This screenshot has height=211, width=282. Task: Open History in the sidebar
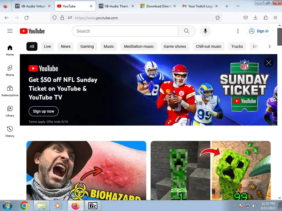pyautogui.click(x=10, y=132)
